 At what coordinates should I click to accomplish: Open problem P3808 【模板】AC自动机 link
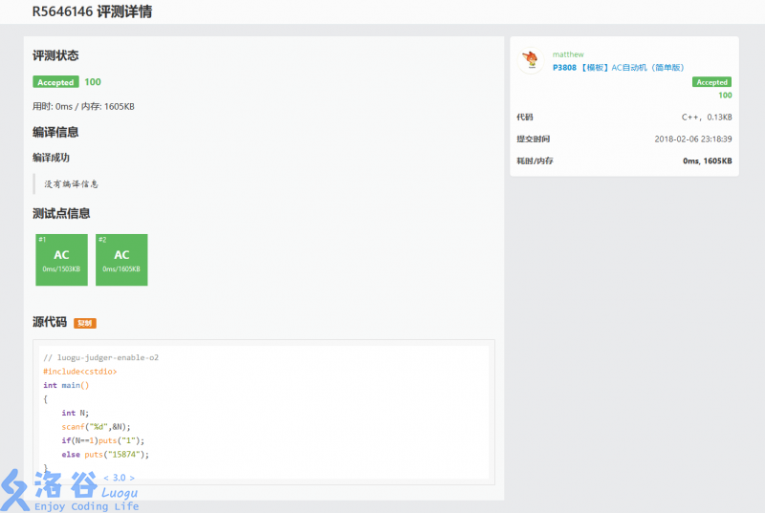coord(618,68)
